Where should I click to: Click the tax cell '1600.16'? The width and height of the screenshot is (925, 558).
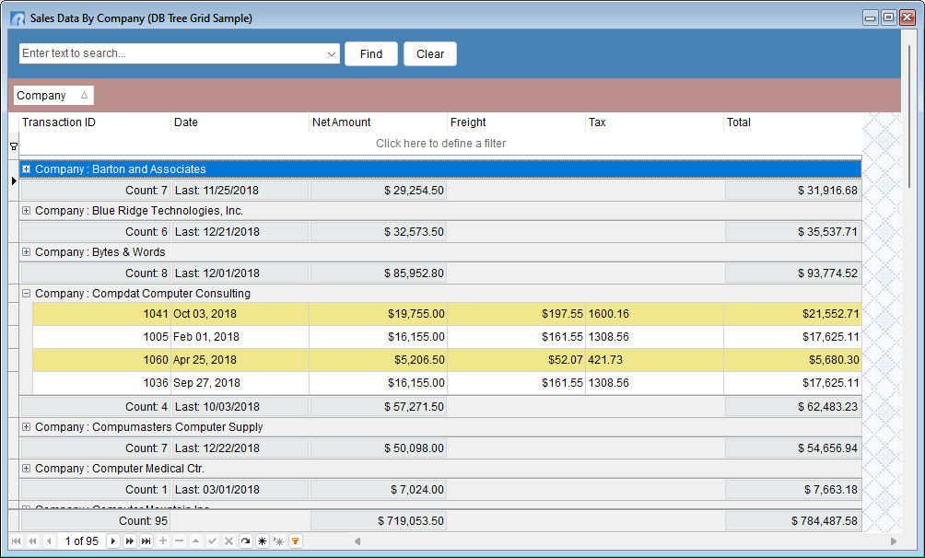[654, 314]
